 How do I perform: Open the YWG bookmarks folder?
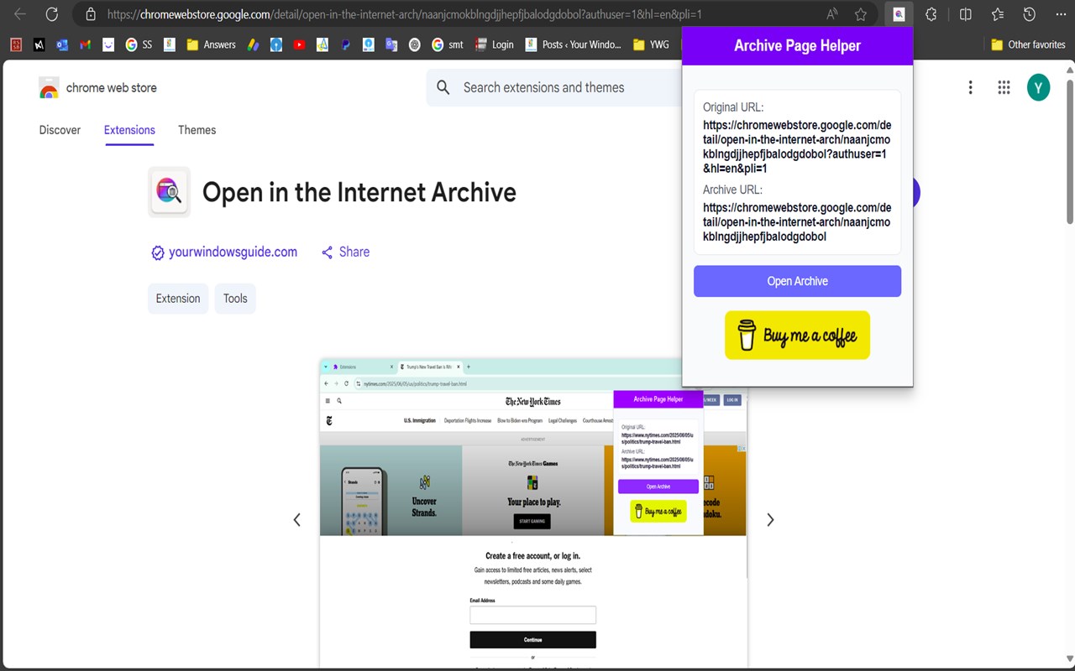click(651, 44)
